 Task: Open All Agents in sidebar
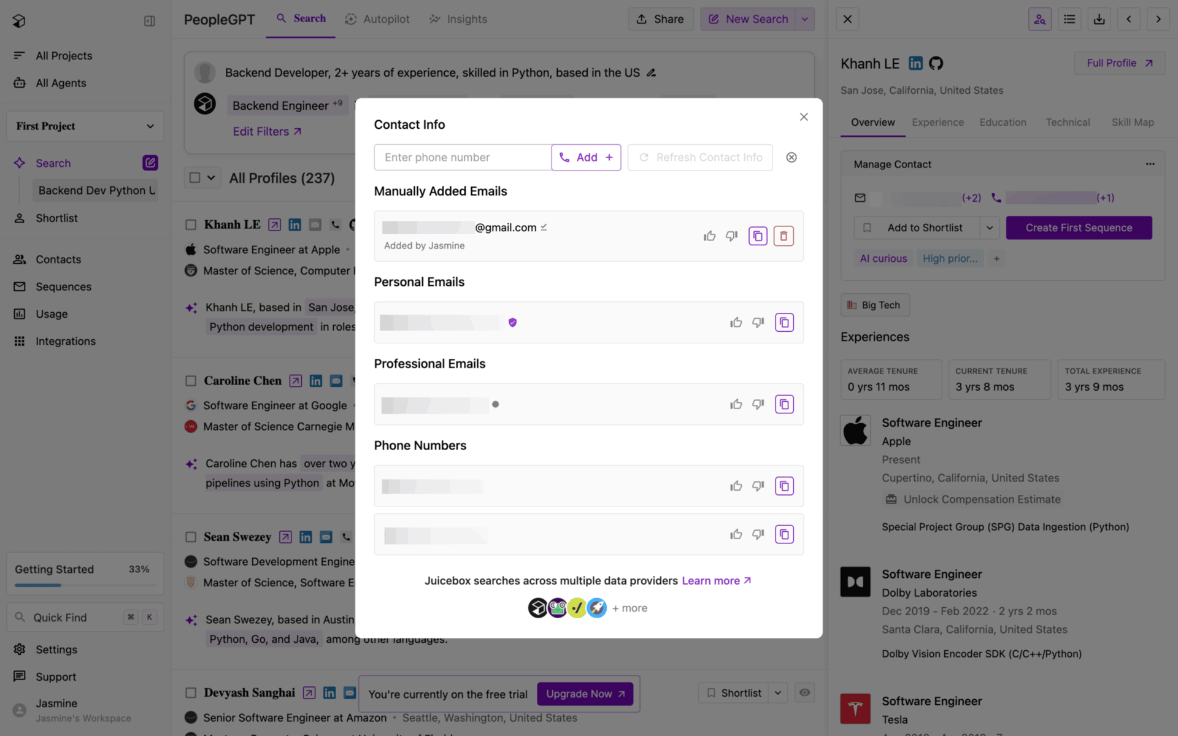[61, 83]
